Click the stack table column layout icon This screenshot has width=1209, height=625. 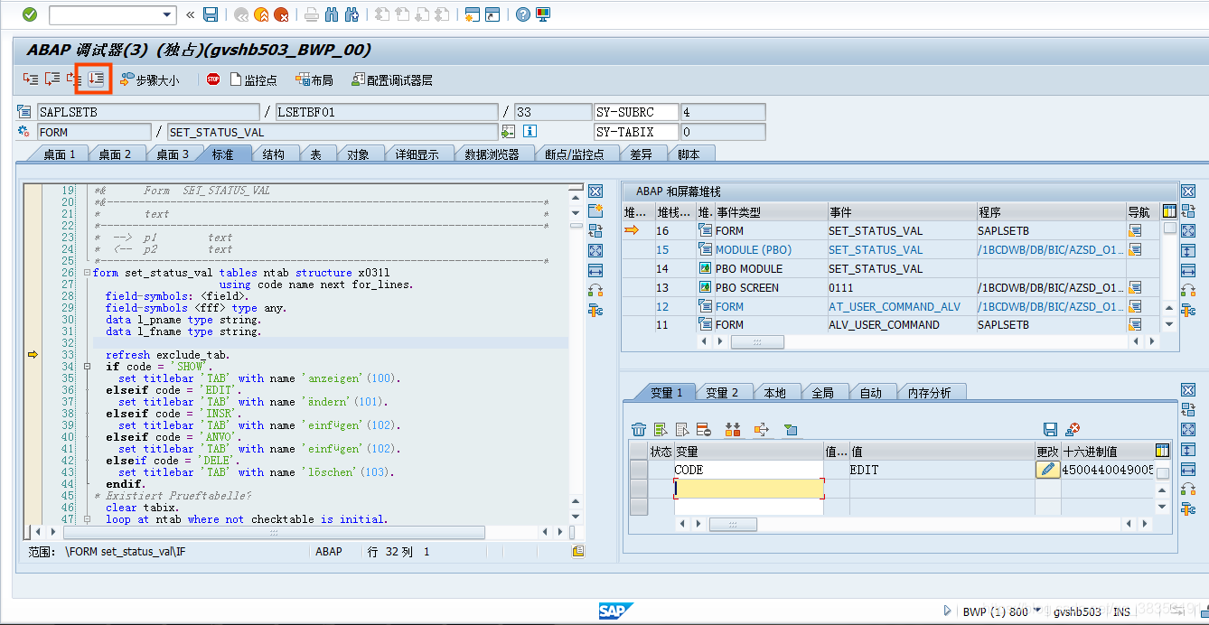tap(1170, 211)
